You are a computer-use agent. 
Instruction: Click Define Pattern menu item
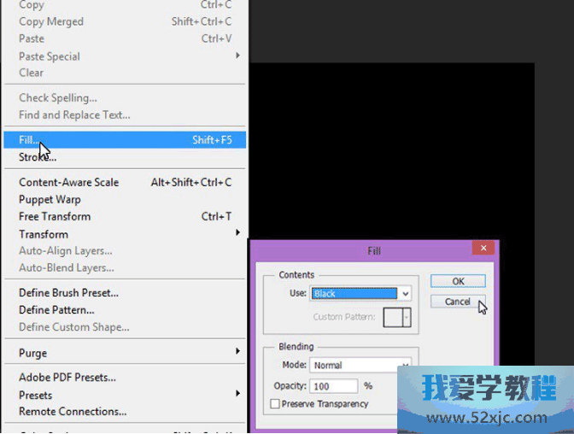coord(56,310)
